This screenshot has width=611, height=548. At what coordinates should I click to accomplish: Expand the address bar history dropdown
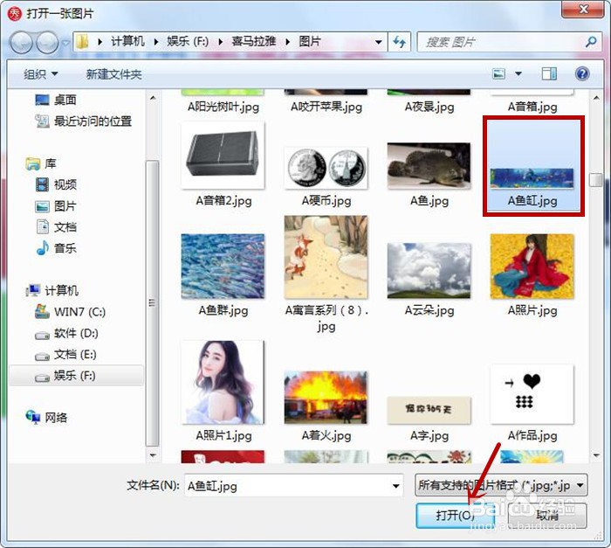[378, 42]
